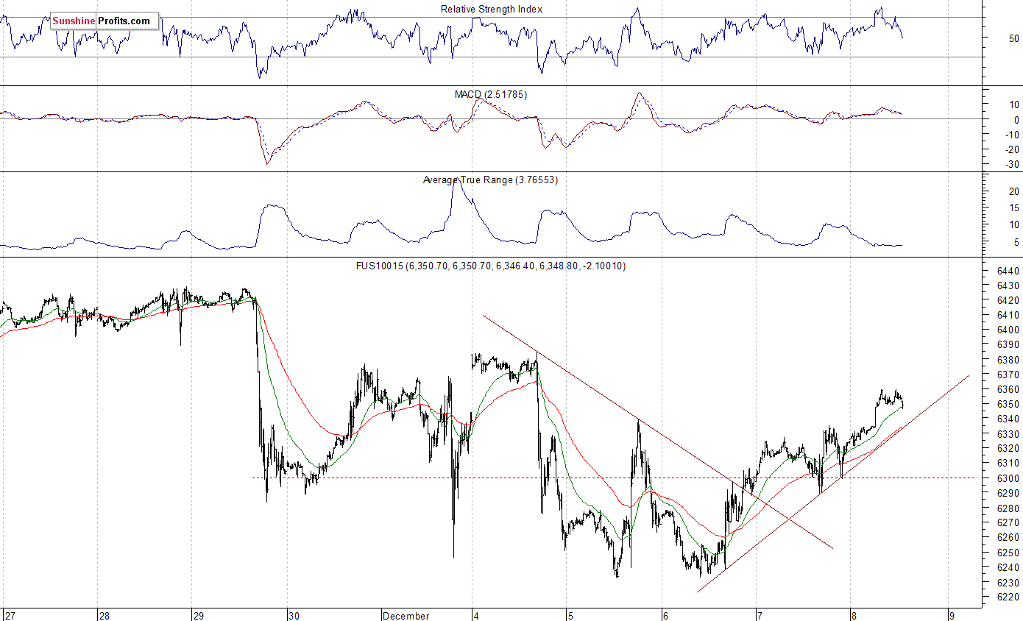
Task: Click the Average True Range (3.76553) title
Action: tap(490, 180)
